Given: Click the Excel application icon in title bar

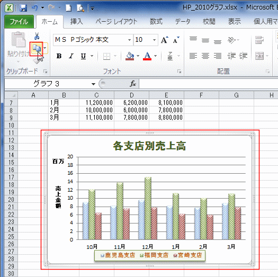Looking at the screenshot, I should click(9, 8).
